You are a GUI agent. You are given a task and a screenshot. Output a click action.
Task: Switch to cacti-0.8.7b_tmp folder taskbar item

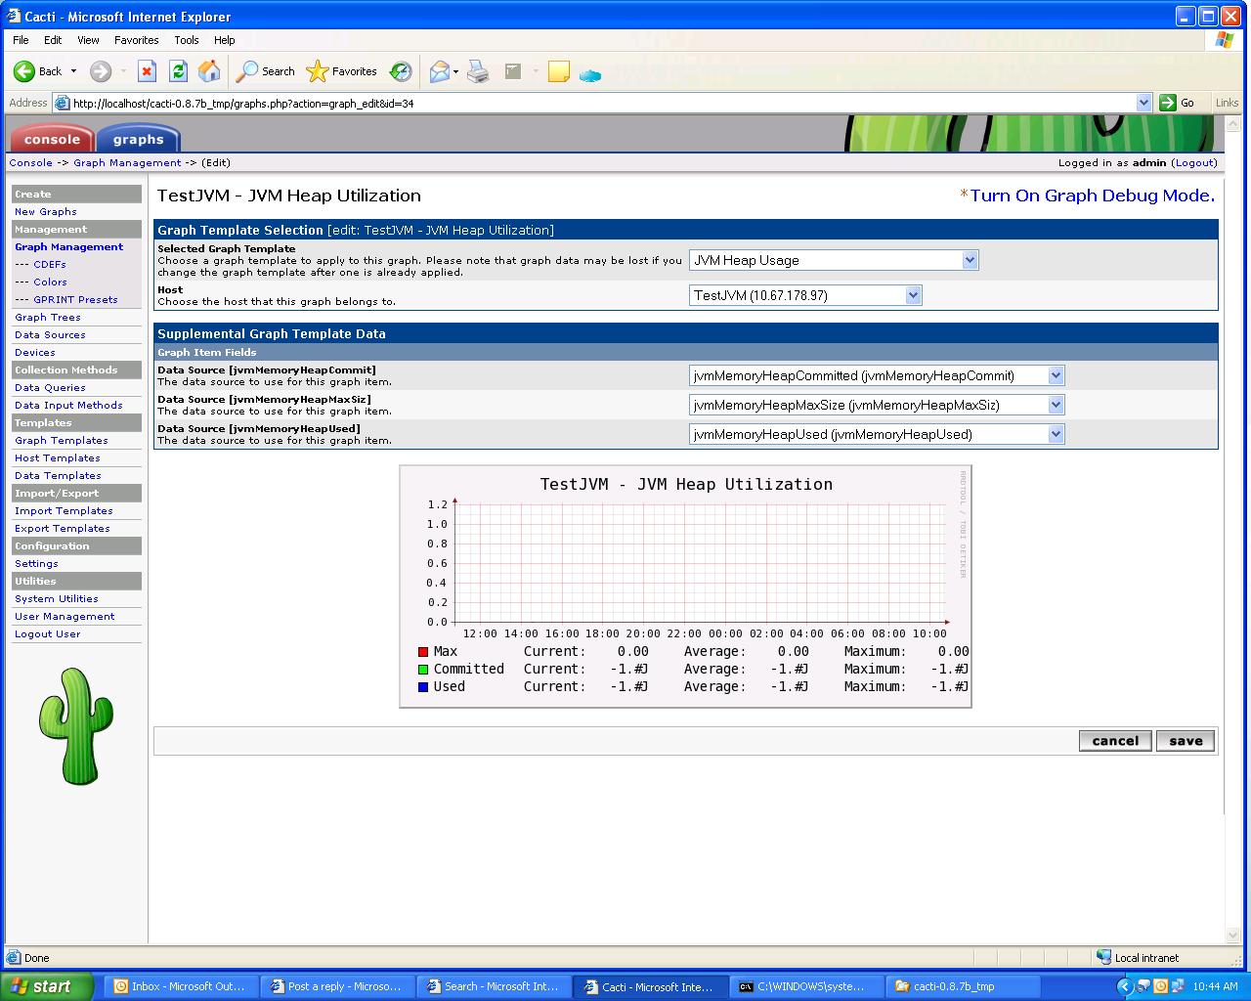964,986
